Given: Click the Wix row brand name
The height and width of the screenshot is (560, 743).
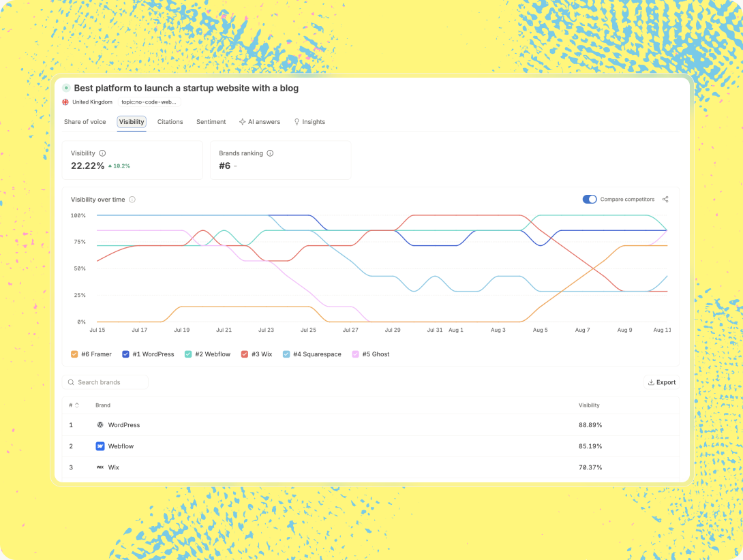Looking at the screenshot, I should coord(114,467).
